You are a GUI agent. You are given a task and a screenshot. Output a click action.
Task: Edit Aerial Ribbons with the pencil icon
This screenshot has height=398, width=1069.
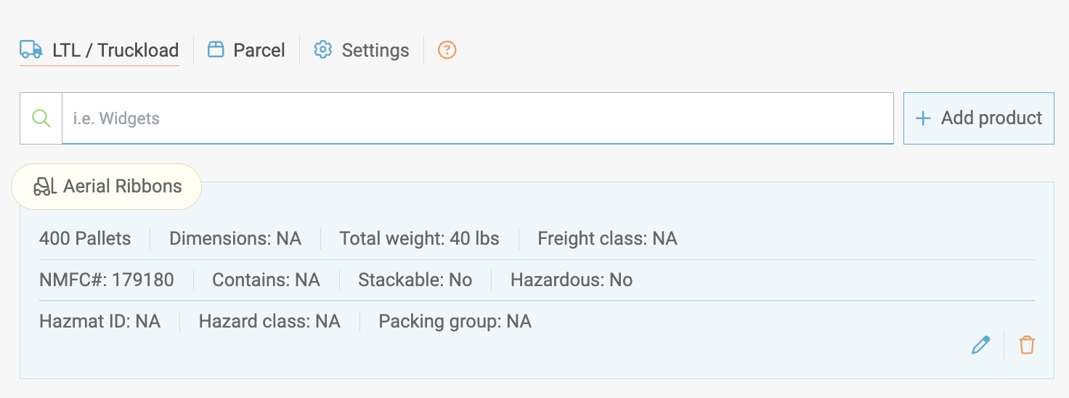click(980, 345)
